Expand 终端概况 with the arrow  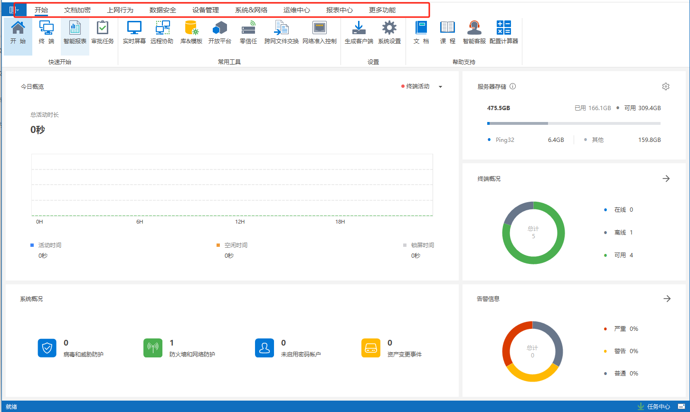click(666, 178)
